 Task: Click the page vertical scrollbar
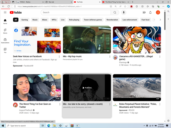(165, 20)
